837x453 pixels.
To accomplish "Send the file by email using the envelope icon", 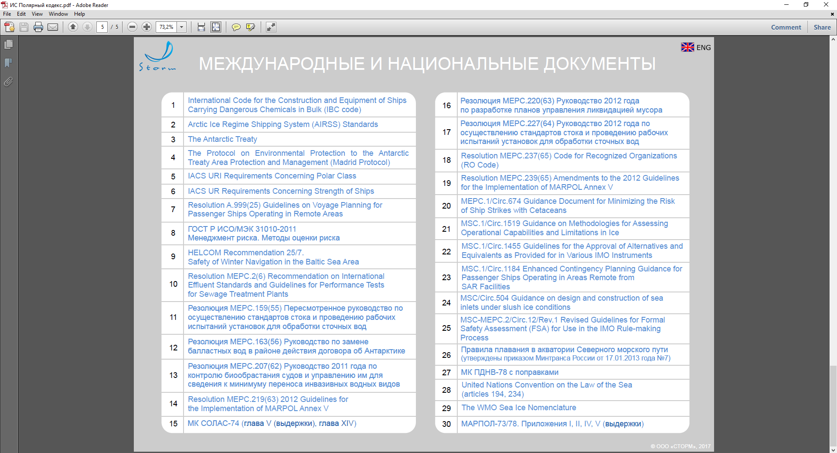I will (x=53, y=27).
